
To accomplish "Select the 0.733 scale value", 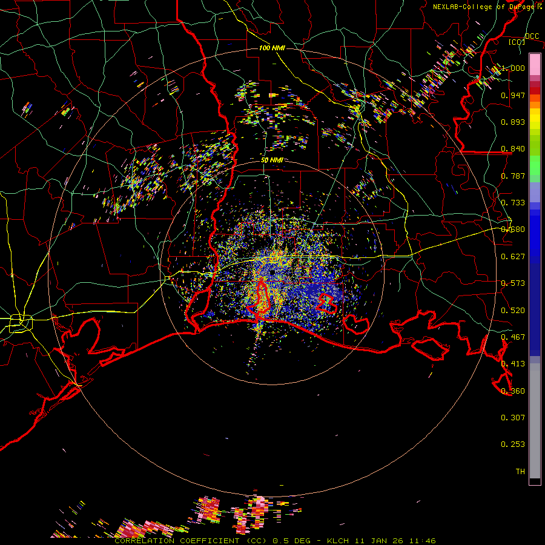I will (x=513, y=203).
